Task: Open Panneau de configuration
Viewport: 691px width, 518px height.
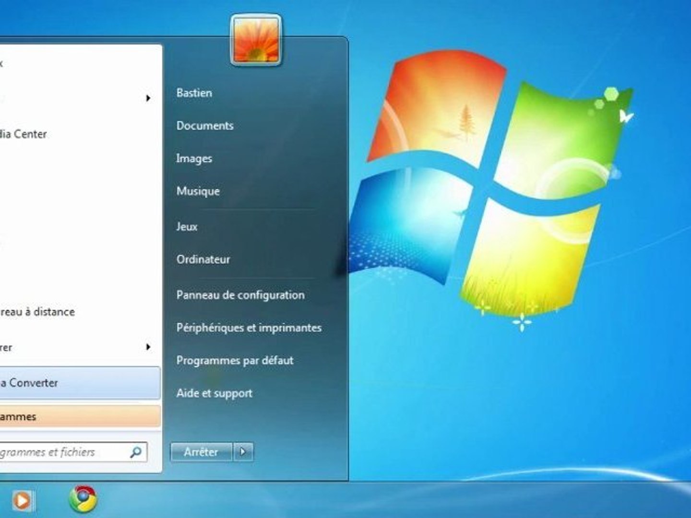Action: 240,295
